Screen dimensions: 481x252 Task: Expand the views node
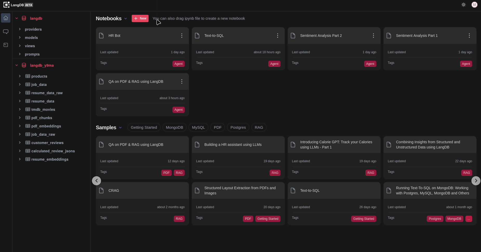pyautogui.click(x=20, y=46)
